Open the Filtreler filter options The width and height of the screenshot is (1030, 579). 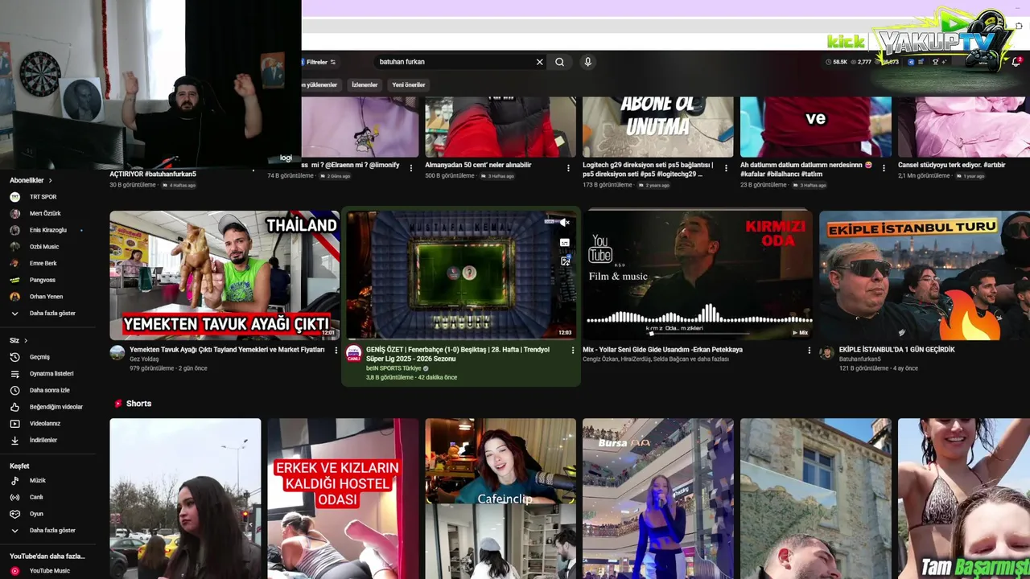(x=320, y=62)
